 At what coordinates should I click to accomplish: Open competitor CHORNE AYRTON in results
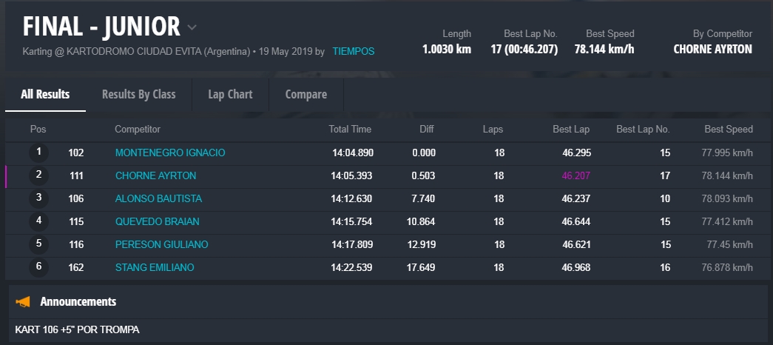coord(155,175)
